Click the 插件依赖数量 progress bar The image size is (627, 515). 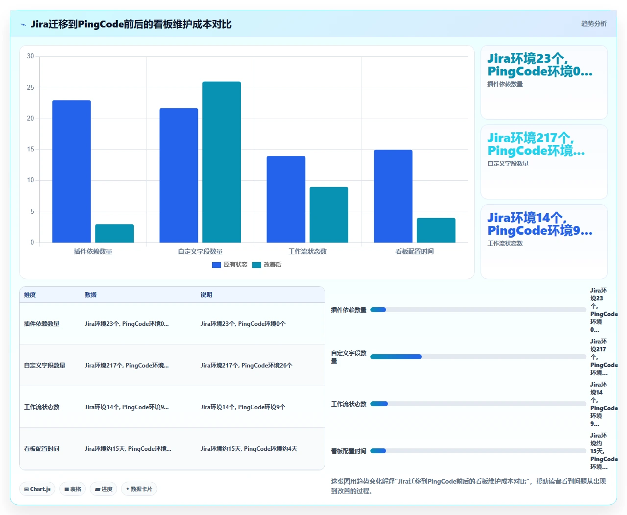478,310
